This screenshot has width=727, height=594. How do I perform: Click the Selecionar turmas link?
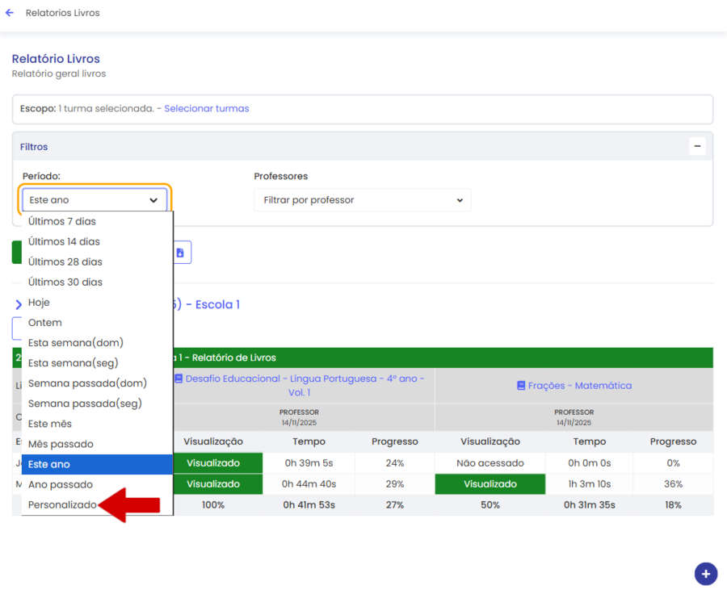[207, 108]
